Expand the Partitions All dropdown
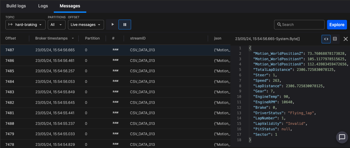This screenshot has height=148, width=350. (57, 25)
